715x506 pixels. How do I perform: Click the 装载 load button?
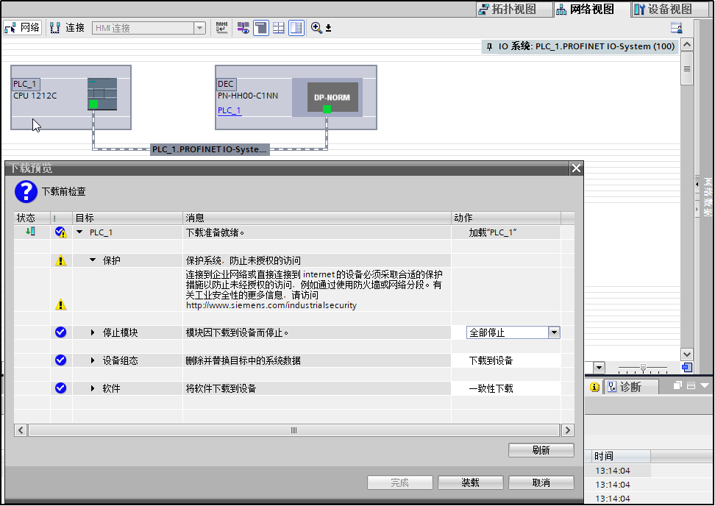[471, 482]
